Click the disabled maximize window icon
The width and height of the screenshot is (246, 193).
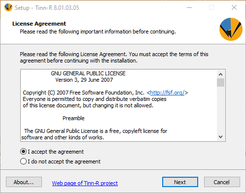pyautogui.click(x=211, y=7)
